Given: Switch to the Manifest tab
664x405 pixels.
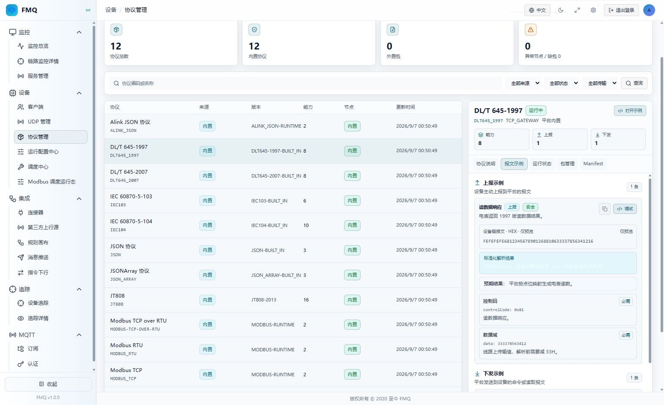Looking at the screenshot, I should 593,164.
